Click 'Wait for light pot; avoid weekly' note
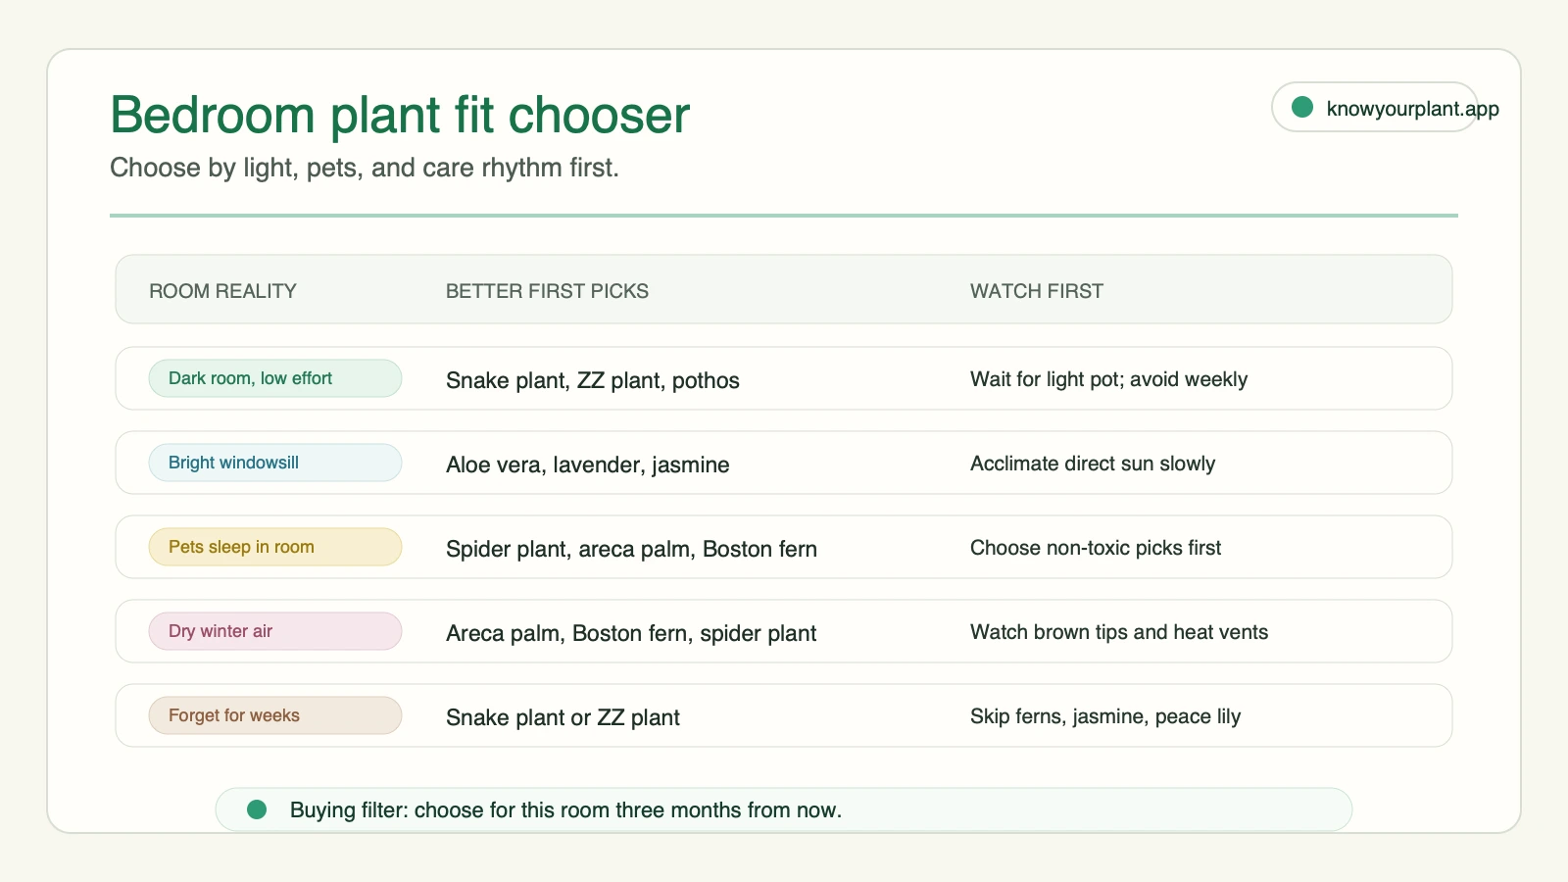 click(x=1108, y=379)
